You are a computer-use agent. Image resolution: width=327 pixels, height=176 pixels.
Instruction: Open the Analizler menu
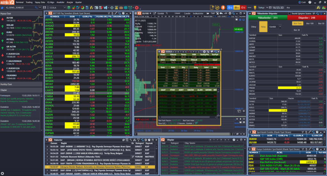click(x=60, y=2)
